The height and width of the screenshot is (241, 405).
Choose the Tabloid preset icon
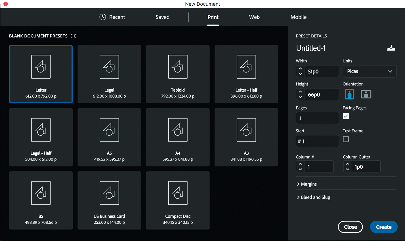(178, 67)
